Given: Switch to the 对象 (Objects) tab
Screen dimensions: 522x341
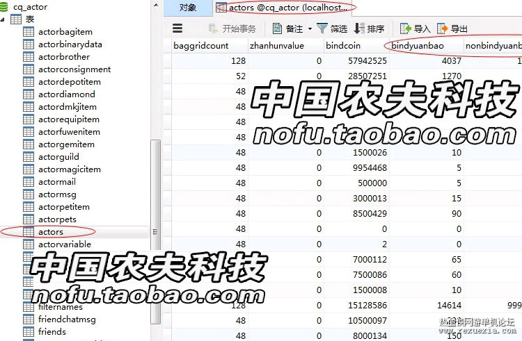Looking at the screenshot, I should 188,8.
